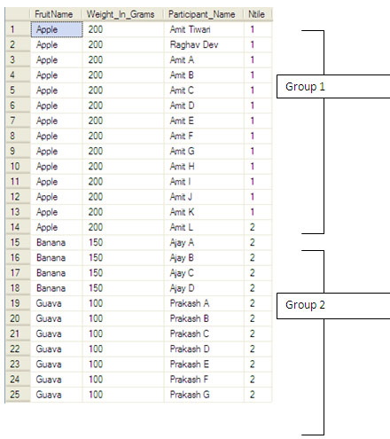The width and height of the screenshot is (390, 439).
Task: Click the Banana cell in row 18
Action: point(57,288)
